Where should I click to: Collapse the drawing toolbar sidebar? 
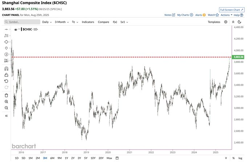click(6, 116)
